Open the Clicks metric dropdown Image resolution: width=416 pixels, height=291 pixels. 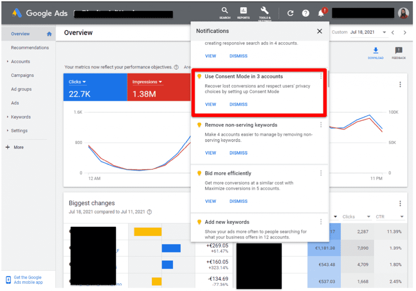pos(77,82)
